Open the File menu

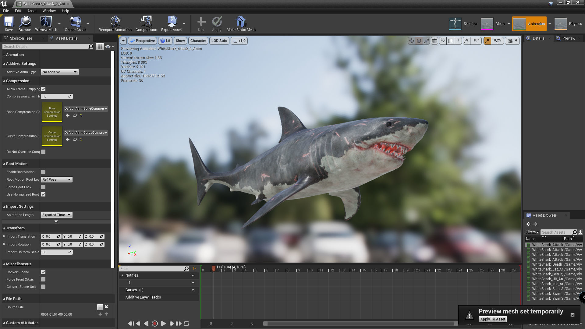point(6,11)
